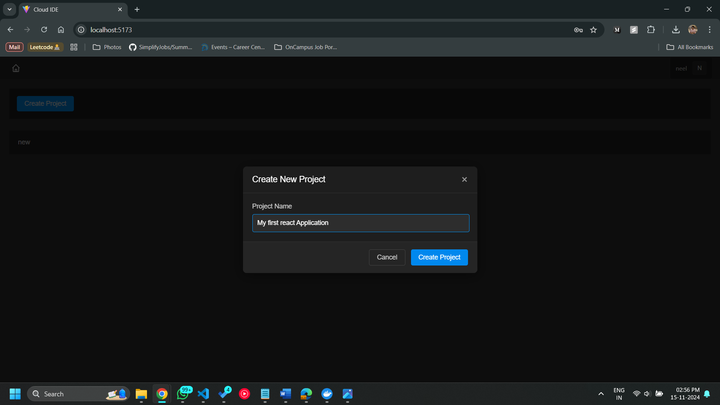Open Notepad from taskbar
This screenshot has height=405, width=720.
coord(265,394)
